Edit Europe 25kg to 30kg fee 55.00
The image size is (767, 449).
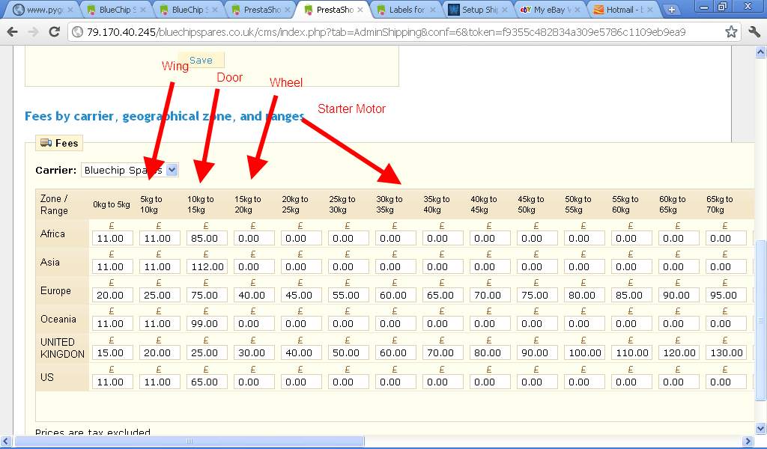(x=348, y=295)
